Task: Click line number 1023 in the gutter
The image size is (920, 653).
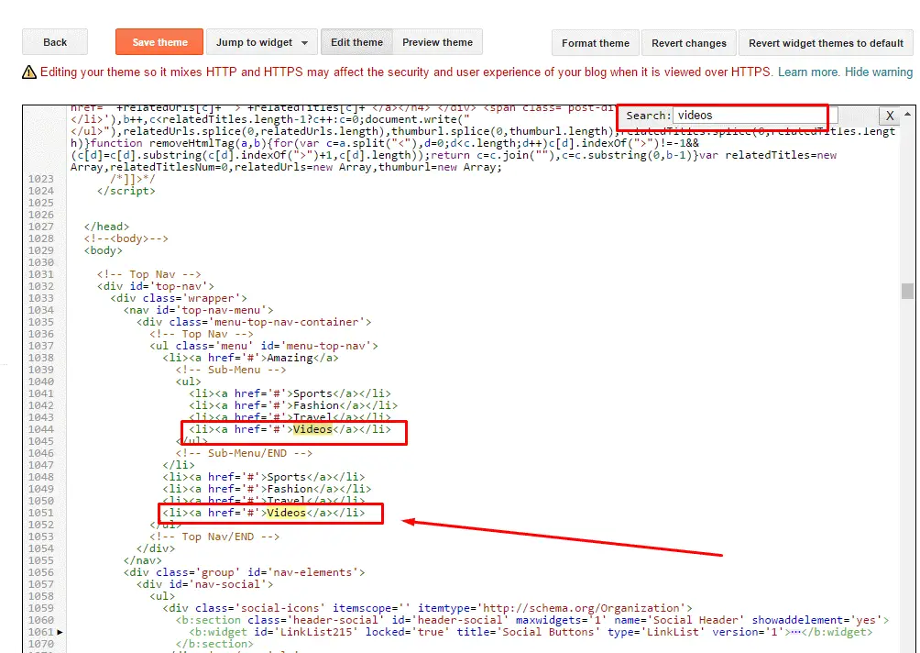Action: (x=40, y=179)
